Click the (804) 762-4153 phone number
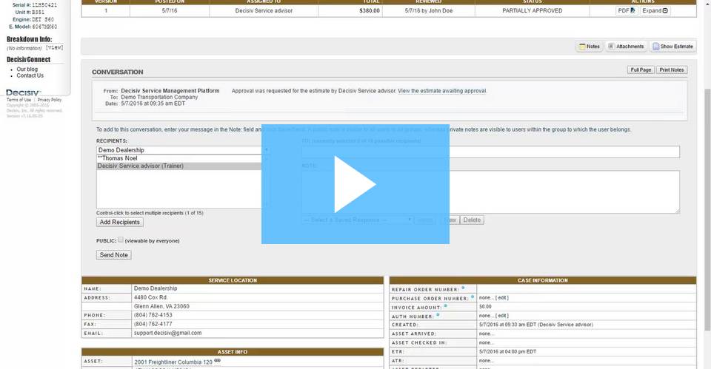 tap(153, 315)
